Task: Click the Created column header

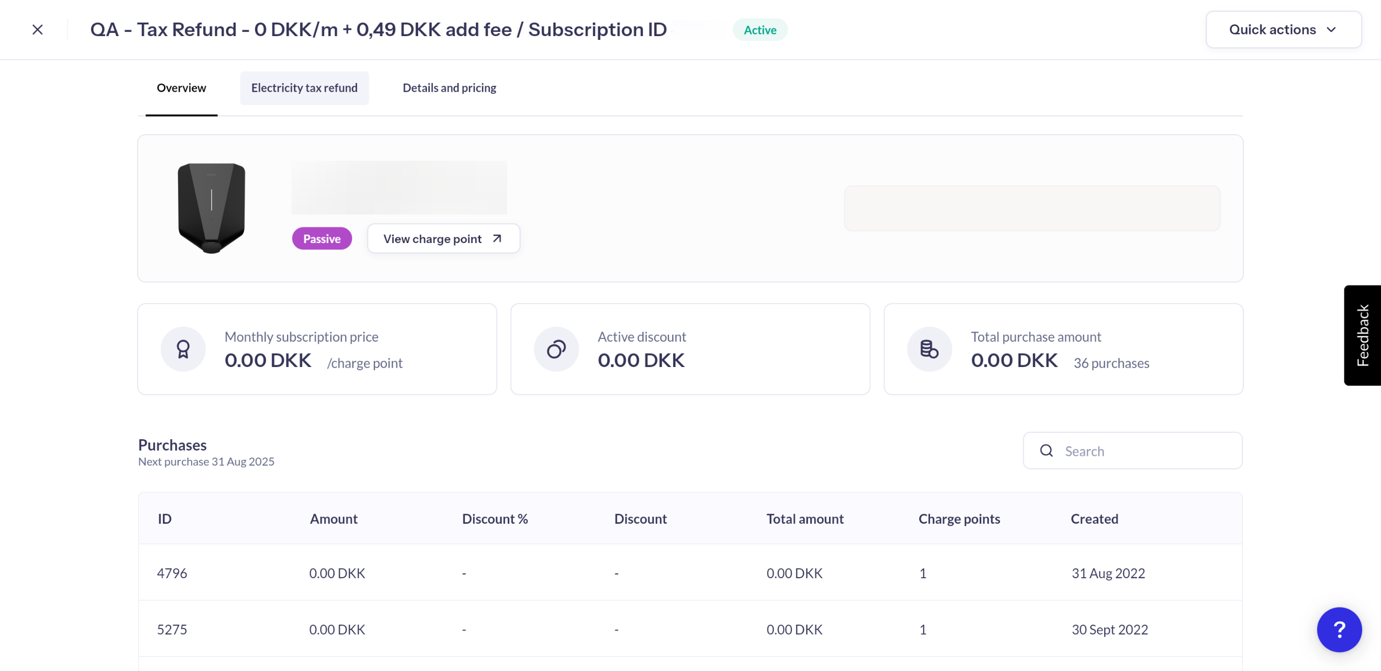Action: click(x=1094, y=518)
